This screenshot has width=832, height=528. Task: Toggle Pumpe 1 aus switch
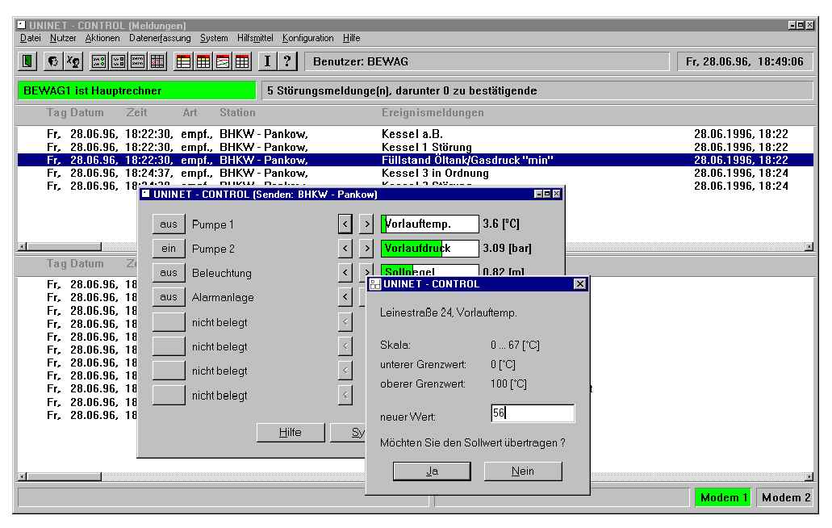(169, 224)
